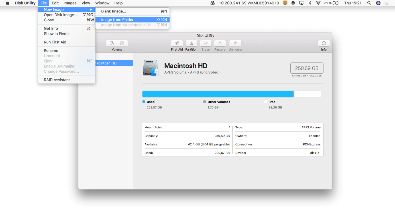
Task: Click the Siri icon in menu bar
Action: click(x=378, y=3)
